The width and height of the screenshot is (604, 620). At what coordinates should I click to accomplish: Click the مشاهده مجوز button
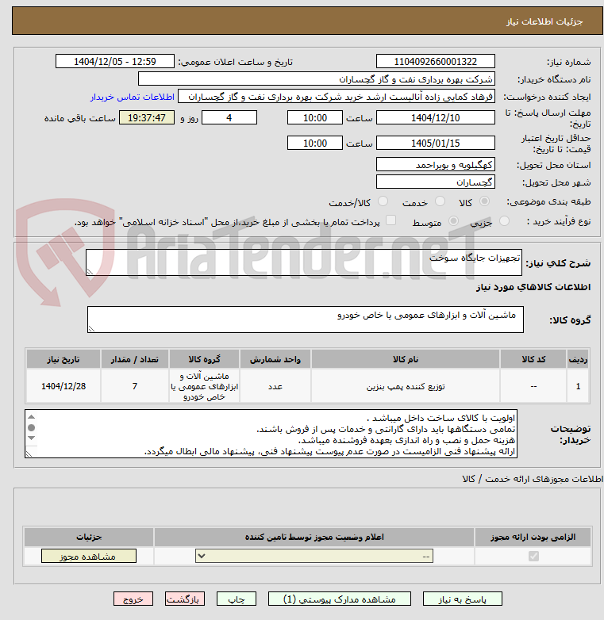tap(89, 556)
